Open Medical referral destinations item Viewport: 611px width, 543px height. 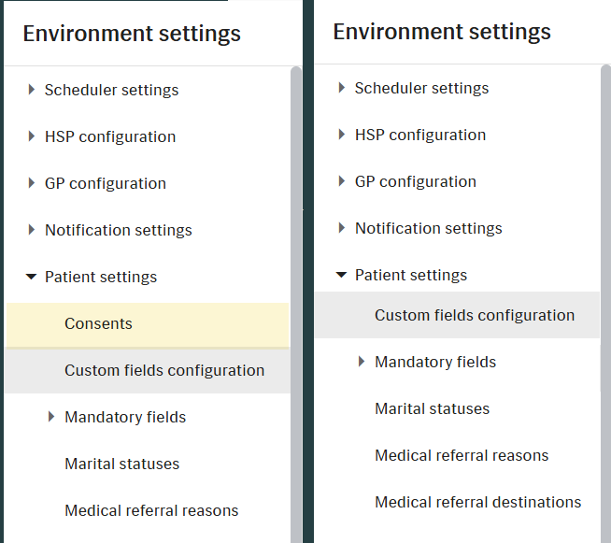click(x=478, y=502)
